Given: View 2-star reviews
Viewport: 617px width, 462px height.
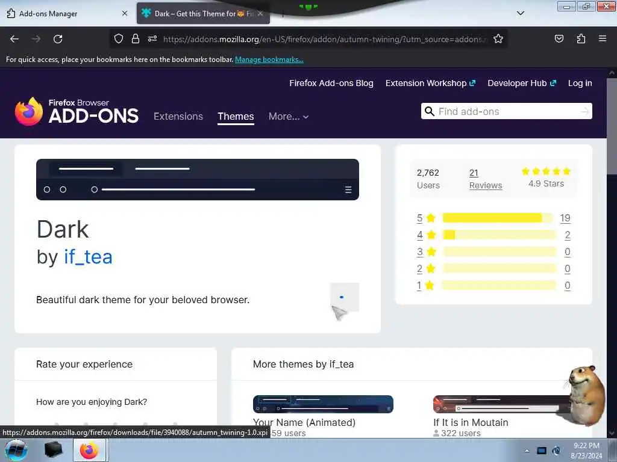Looking at the screenshot, I should click(426, 269).
